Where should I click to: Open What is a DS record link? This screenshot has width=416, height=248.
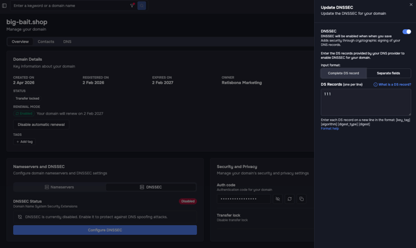point(394,84)
